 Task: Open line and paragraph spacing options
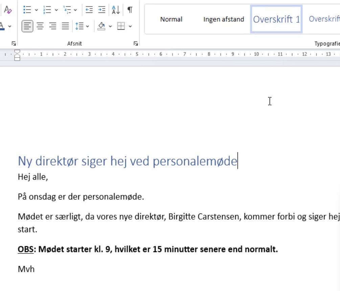click(80, 26)
